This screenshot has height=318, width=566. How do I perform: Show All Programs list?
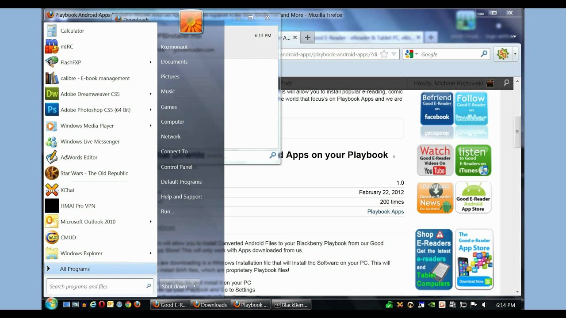[100, 269]
